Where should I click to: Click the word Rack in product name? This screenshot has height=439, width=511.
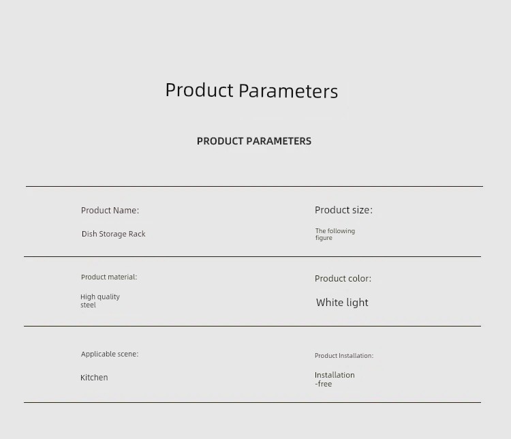137,234
